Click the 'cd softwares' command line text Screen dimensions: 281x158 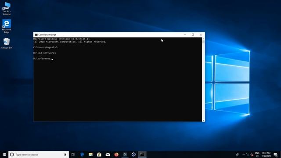click(x=47, y=53)
